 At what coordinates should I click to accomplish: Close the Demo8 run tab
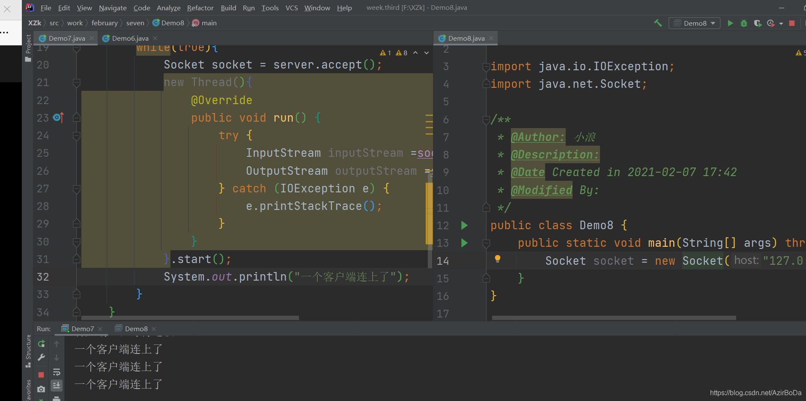(x=154, y=329)
